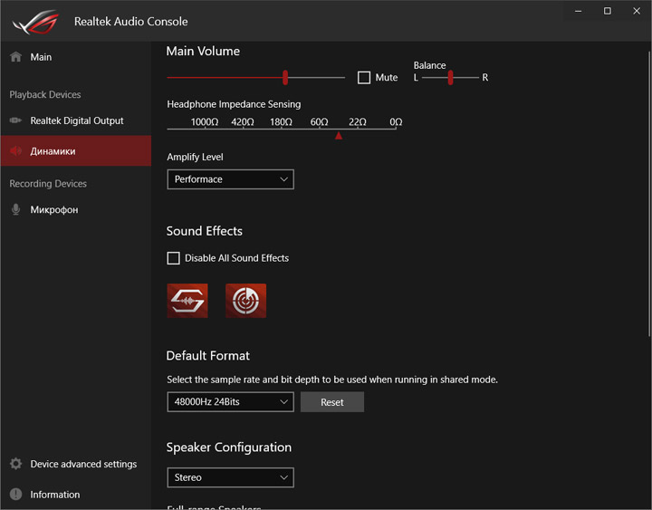Viewport: 652px width, 510px height.
Task: Select Realtek Digital Output playback device
Action: (x=77, y=120)
